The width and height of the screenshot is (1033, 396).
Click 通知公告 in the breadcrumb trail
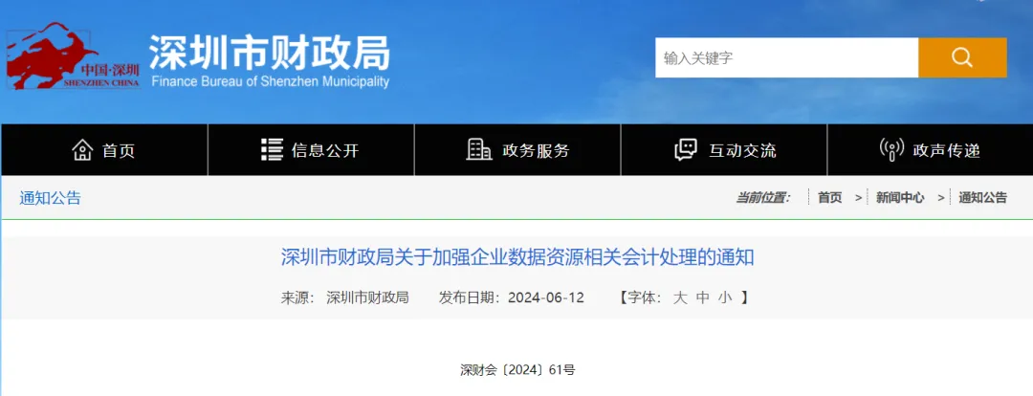tap(982, 198)
